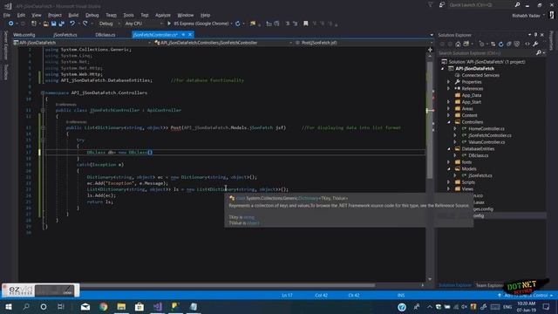
Task: Click the Undo toolbar icon
Action: pyautogui.click(x=72, y=24)
